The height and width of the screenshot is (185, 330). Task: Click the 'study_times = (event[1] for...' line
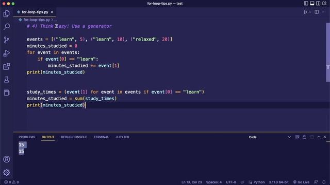pos(115,92)
